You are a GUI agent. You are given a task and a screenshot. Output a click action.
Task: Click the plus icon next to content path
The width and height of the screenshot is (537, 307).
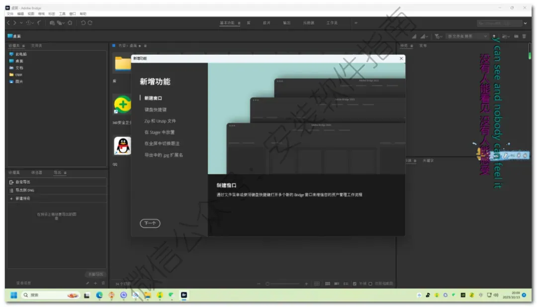click(139, 46)
